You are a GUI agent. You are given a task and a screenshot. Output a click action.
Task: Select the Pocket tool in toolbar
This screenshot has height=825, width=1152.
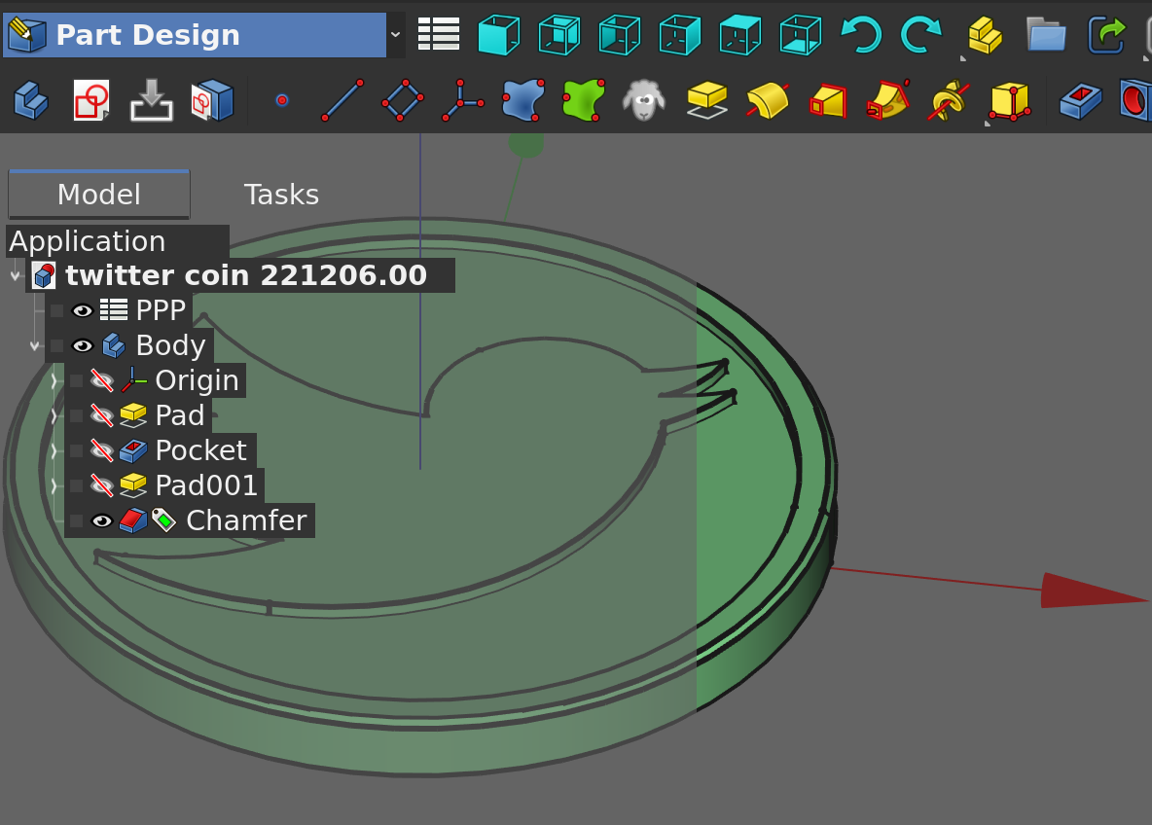[1081, 100]
